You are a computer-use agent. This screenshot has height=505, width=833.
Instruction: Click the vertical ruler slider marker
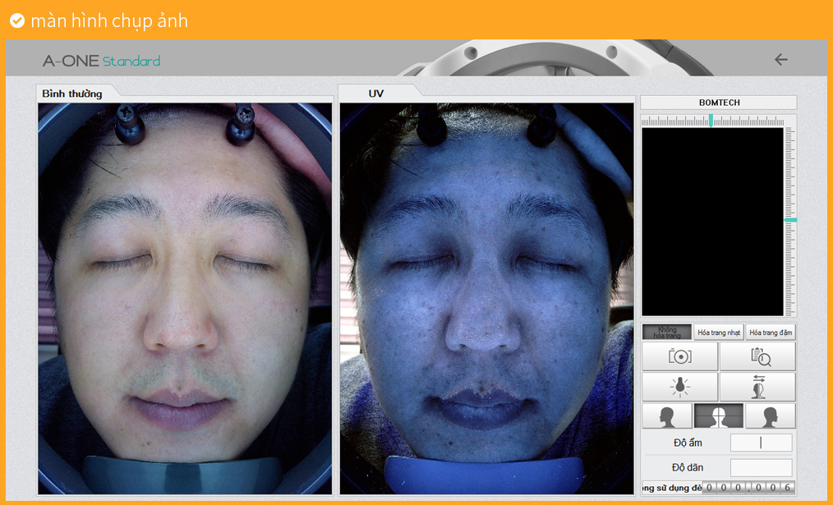point(790,220)
